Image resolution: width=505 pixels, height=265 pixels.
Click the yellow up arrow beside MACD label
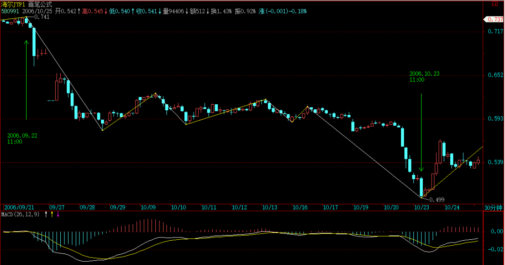coord(52,214)
